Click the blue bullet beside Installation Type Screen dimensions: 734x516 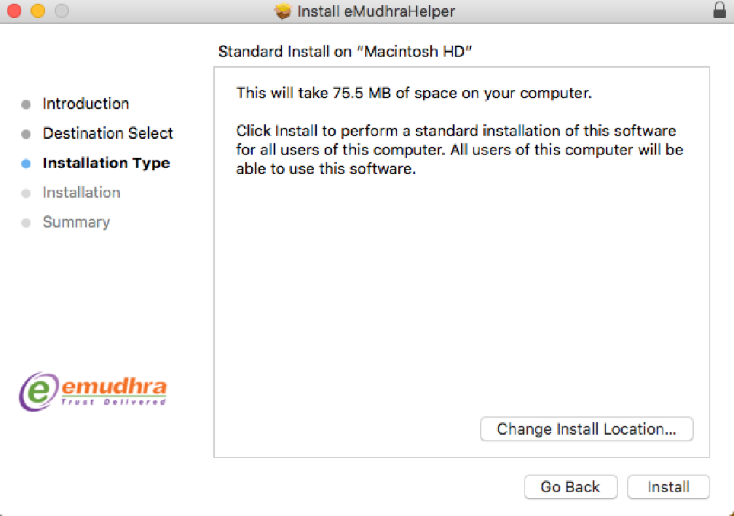[x=27, y=164]
